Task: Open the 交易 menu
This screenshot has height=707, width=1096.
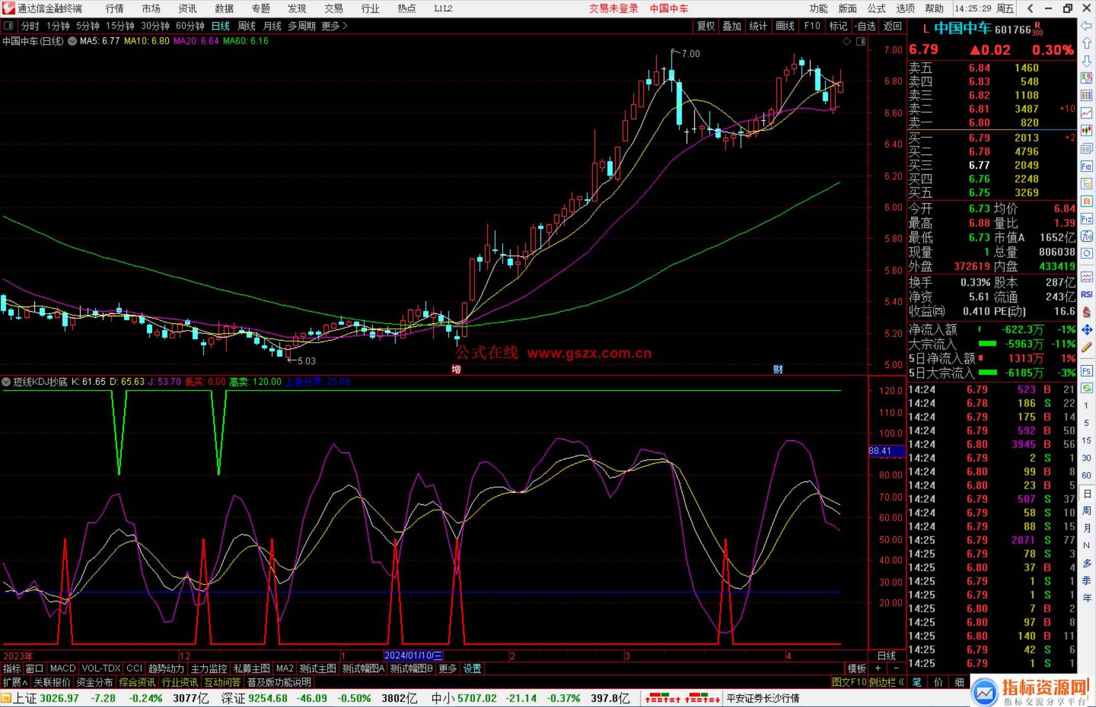Action: [333, 9]
